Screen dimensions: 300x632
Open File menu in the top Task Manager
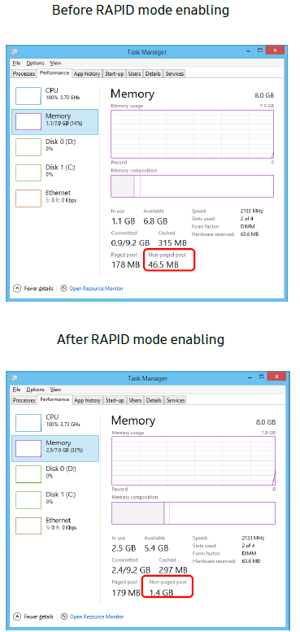click(16, 63)
